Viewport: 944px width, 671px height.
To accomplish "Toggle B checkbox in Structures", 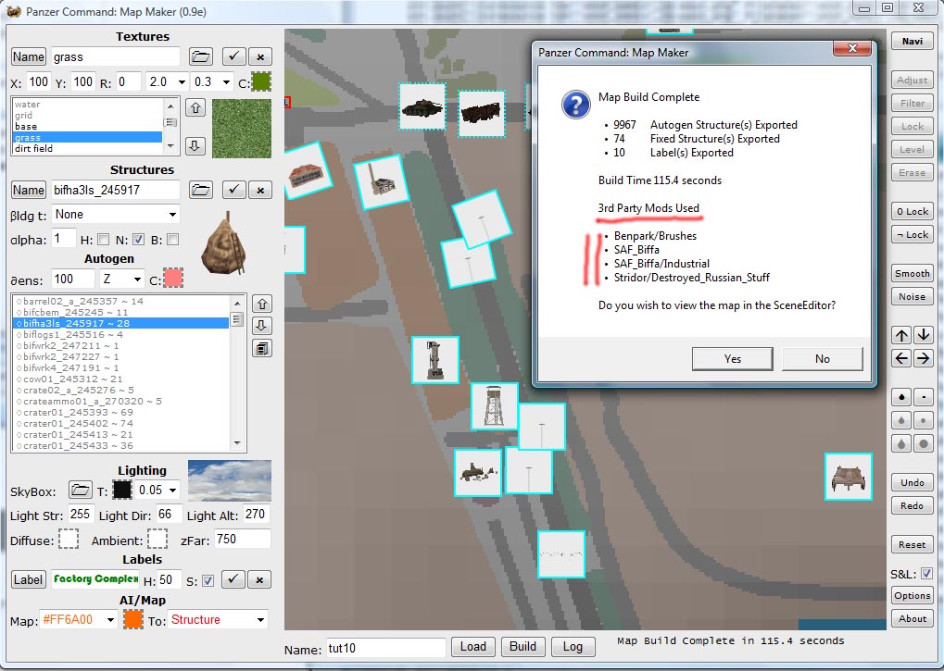I will point(173,240).
